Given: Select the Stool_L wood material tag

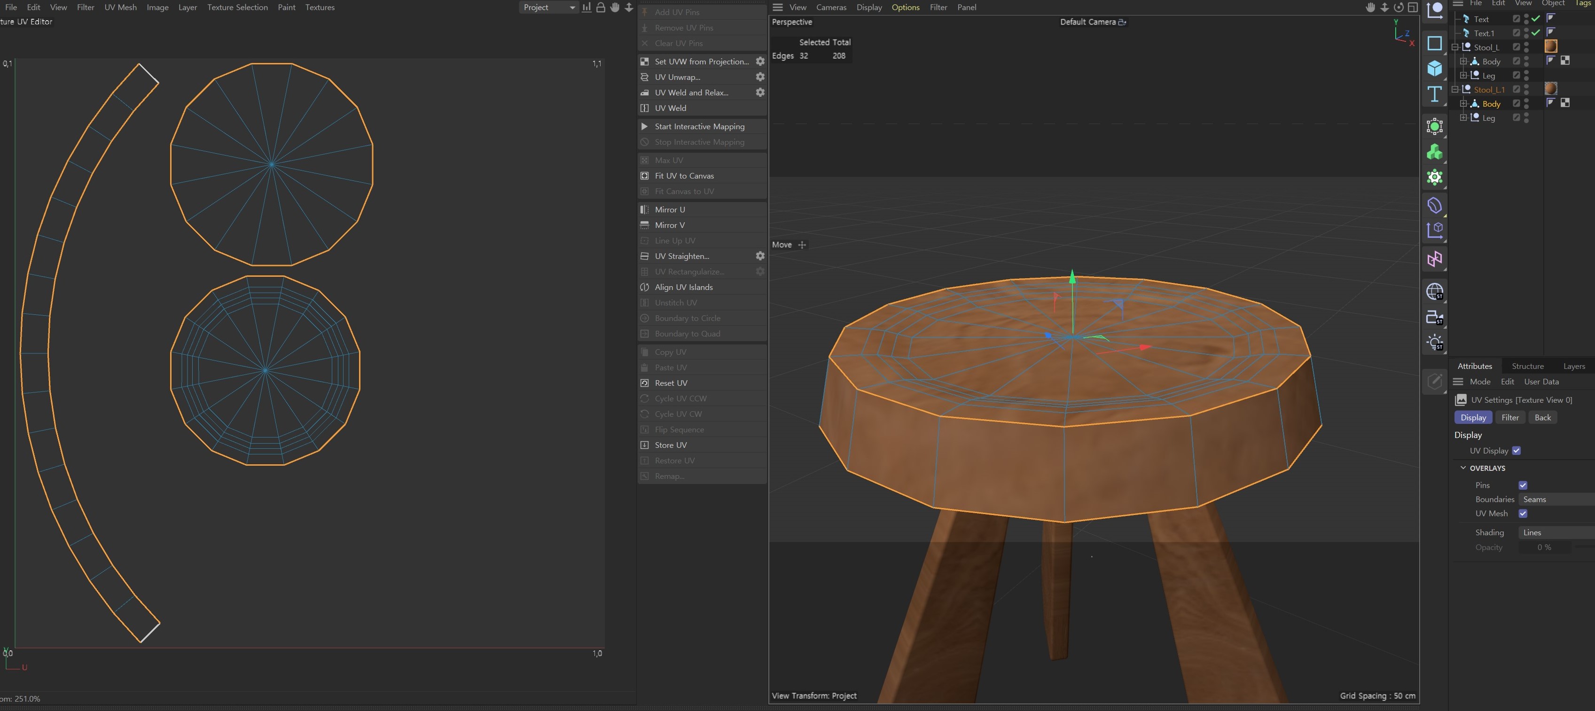Looking at the screenshot, I should [x=1550, y=47].
